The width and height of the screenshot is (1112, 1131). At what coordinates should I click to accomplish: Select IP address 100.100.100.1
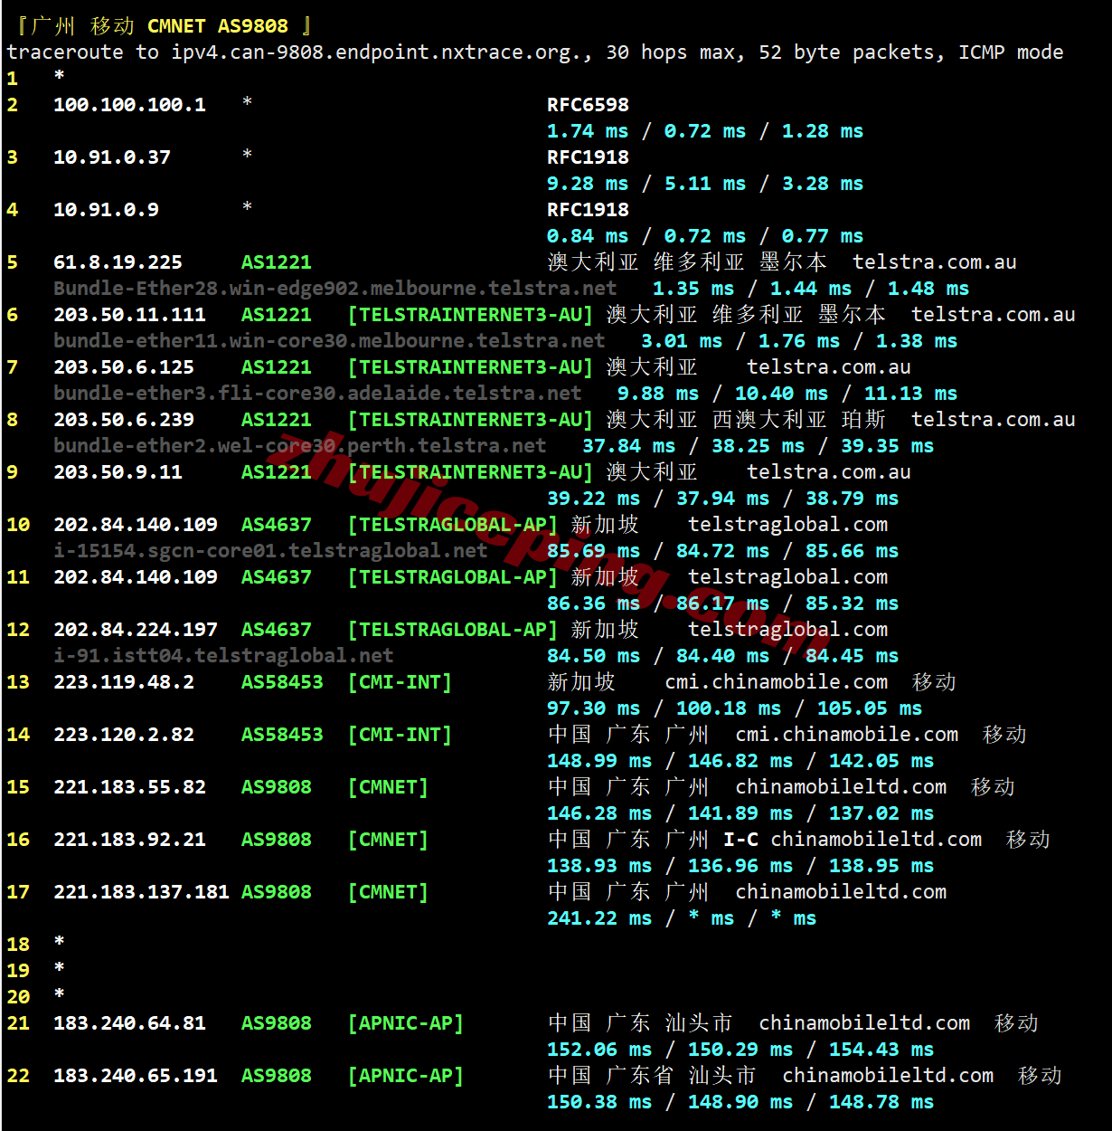pos(129,105)
